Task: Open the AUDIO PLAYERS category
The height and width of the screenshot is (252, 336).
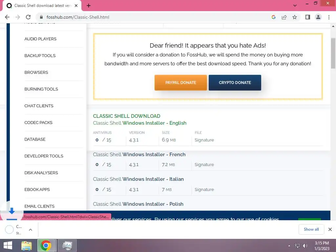Action: tap(40, 39)
